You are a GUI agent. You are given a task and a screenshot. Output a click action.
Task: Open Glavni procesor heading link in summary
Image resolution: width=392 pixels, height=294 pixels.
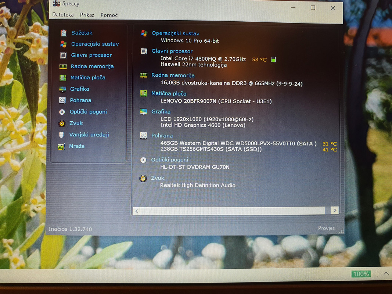pyautogui.click(x=172, y=51)
